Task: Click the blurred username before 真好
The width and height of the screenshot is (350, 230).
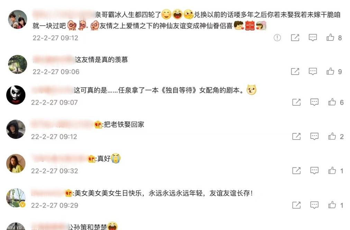Action: tap(60, 158)
